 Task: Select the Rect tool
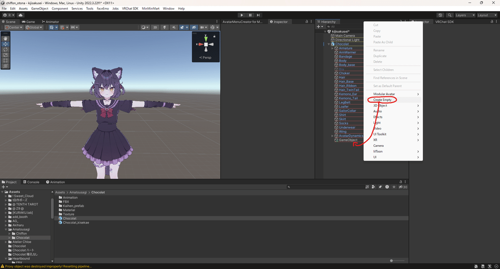point(5,60)
